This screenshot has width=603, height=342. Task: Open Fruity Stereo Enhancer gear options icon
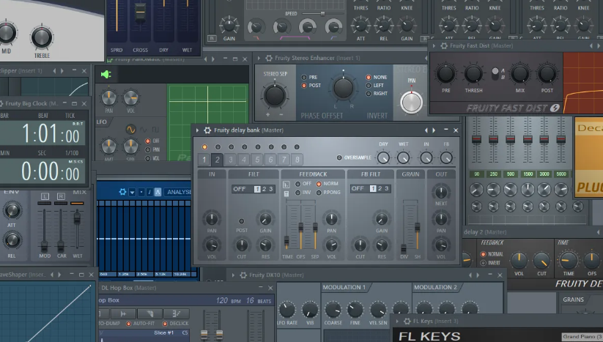pos(269,58)
